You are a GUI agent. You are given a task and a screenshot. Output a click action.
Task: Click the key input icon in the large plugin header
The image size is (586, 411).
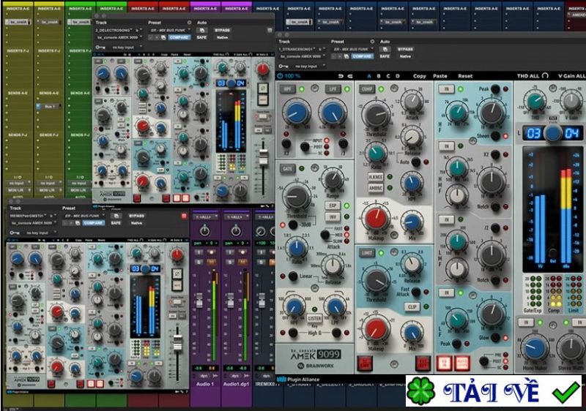click(283, 64)
